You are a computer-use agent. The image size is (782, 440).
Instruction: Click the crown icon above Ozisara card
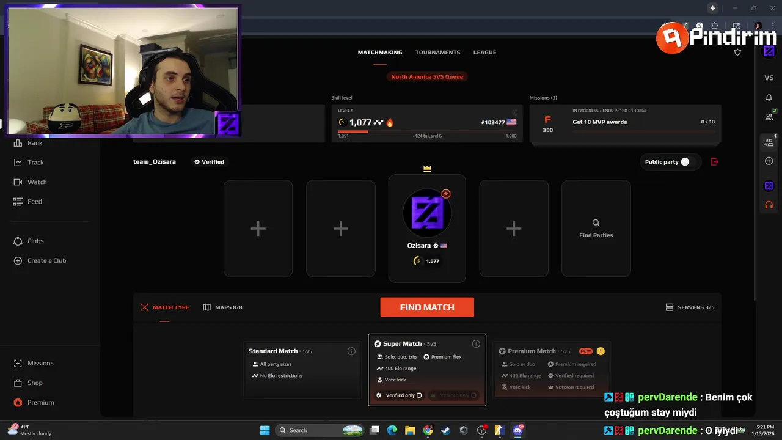[427, 168]
